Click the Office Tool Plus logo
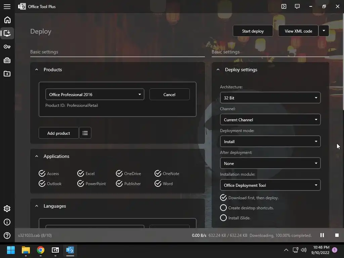Viewport: 344px width, 258px height. click(x=22, y=7)
